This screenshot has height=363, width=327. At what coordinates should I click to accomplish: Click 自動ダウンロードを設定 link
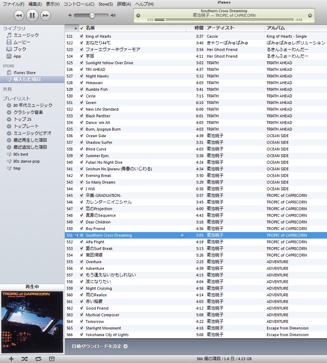point(96,346)
